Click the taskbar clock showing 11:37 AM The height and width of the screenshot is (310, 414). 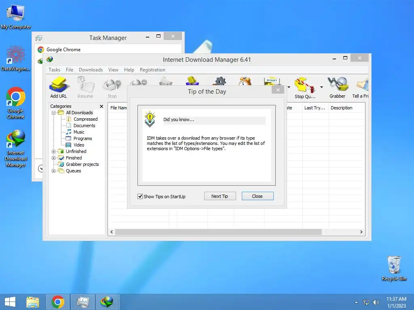tap(396, 302)
